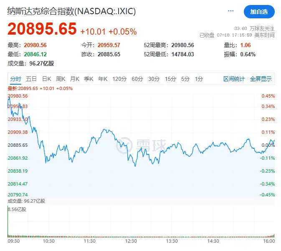Select the 120分 interval tab
This screenshot has width=281, height=251.
(119, 79)
